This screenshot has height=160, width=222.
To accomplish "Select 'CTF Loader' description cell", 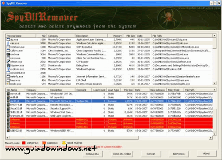I will (x=82, y=62).
